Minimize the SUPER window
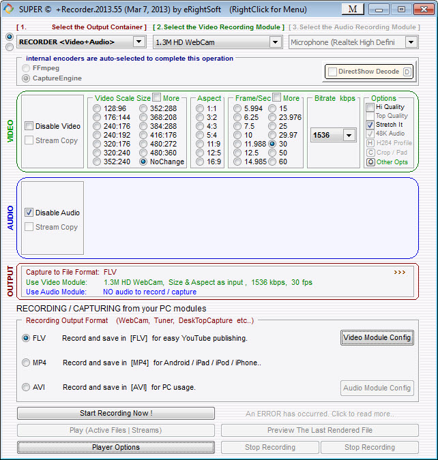The image size is (438, 460). [x=379, y=9]
